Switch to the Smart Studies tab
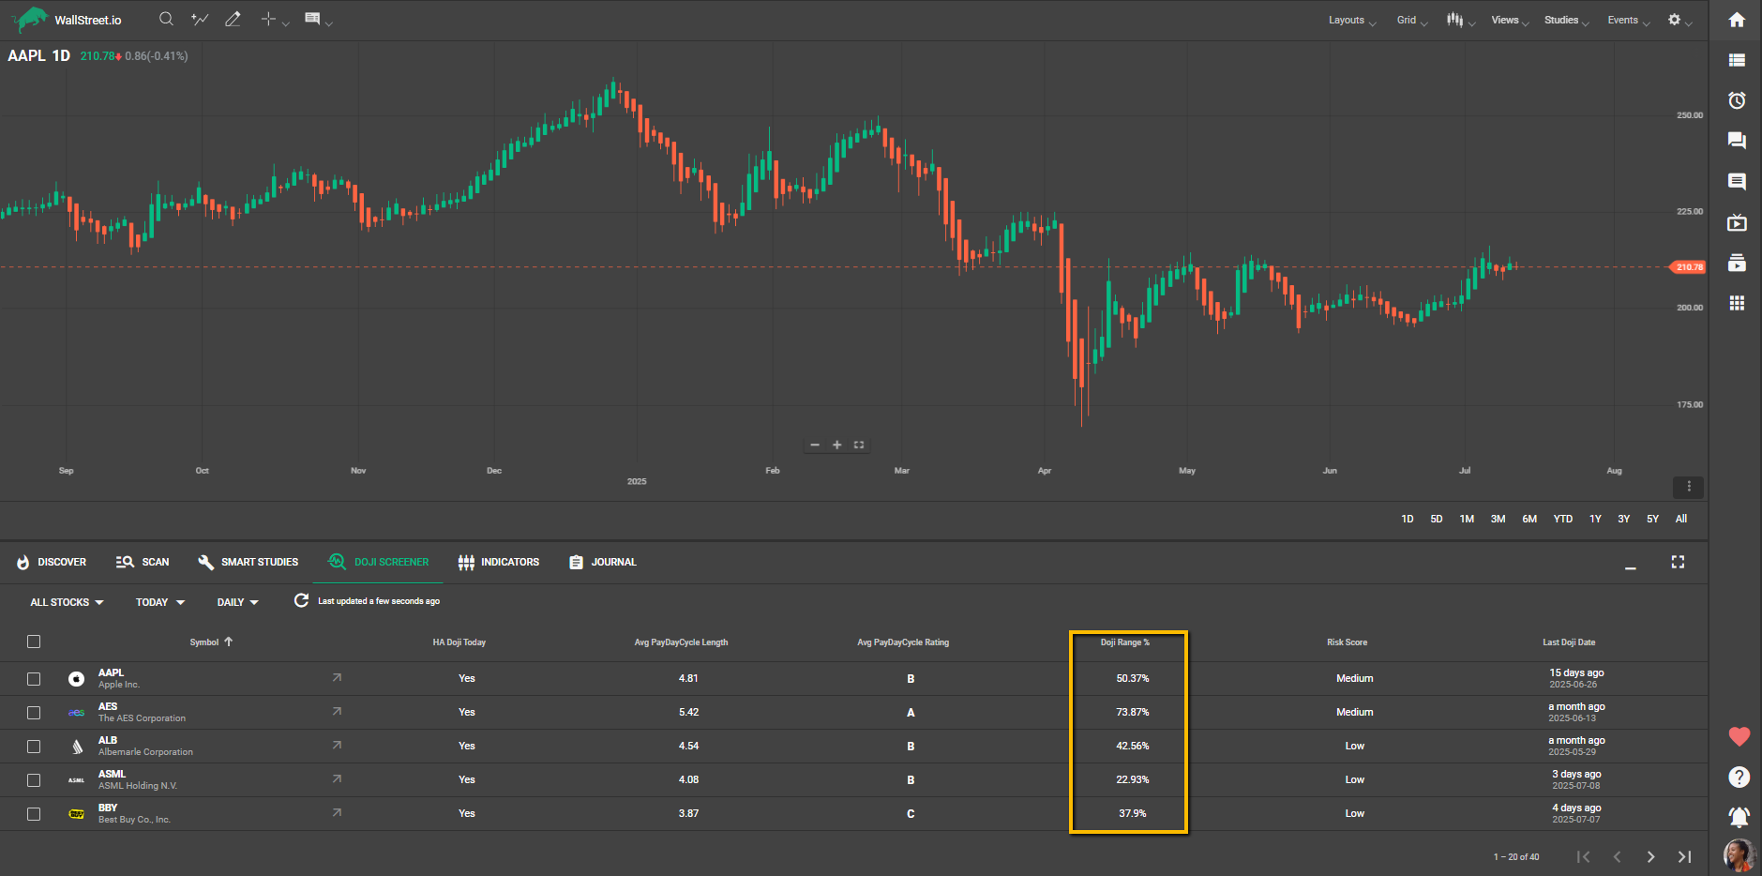This screenshot has width=1762, height=876. 248,562
